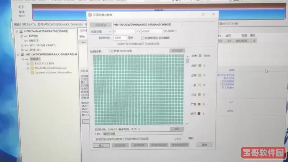Click the bad sector dialog title icon
288x162 pixels.
[90, 15]
